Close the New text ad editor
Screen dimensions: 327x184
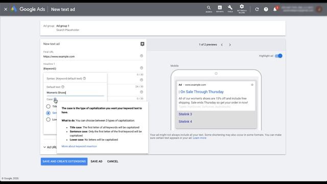coord(6,9)
